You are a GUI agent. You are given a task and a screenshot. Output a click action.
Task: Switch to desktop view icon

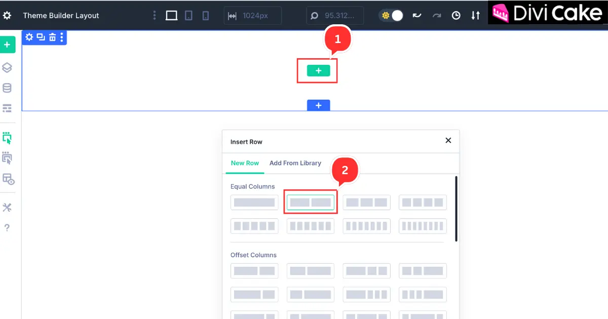pos(172,16)
